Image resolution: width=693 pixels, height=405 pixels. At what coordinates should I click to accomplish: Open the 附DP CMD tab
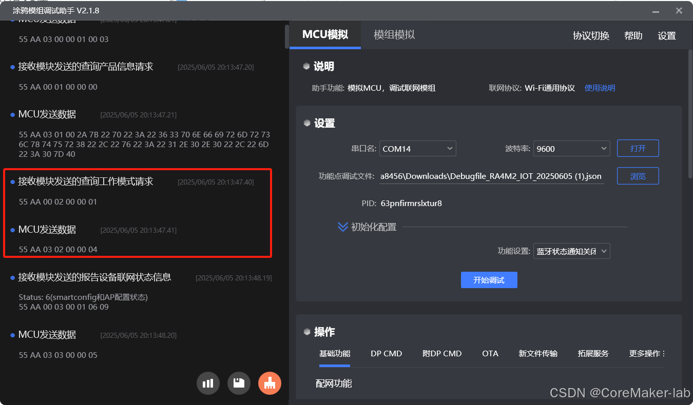[x=442, y=353]
